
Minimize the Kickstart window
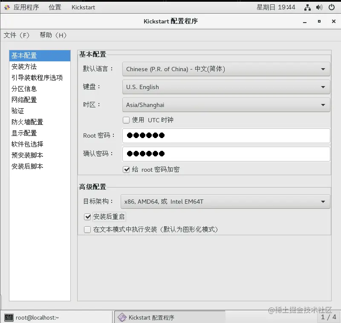(305, 21)
